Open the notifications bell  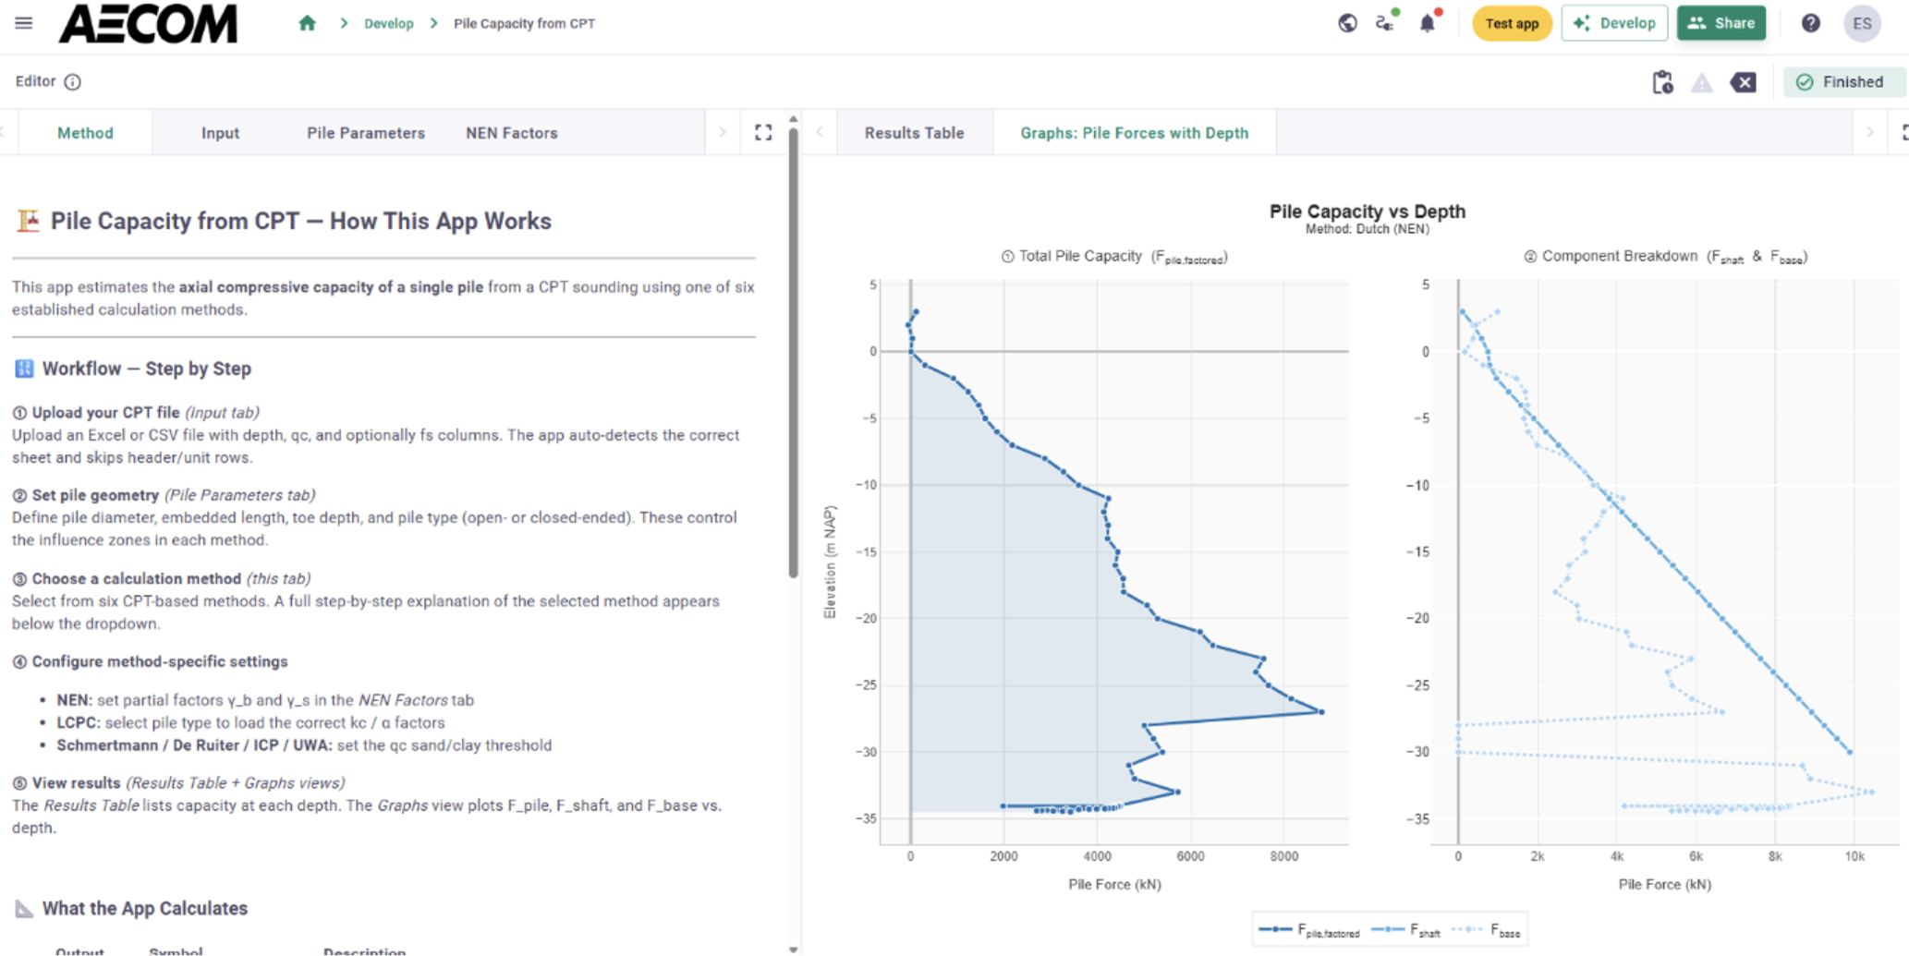(x=1428, y=23)
